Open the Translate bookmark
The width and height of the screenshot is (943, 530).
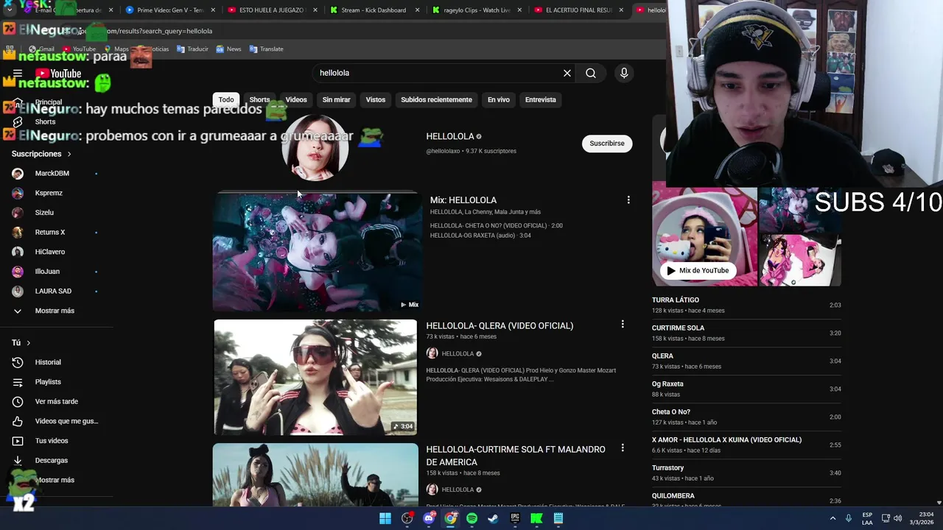[266, 49]
